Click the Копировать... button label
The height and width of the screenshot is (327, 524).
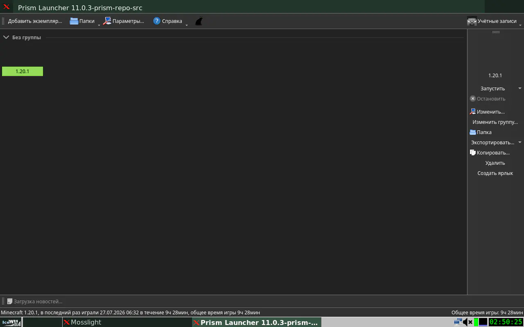click(x=493, y=152)
